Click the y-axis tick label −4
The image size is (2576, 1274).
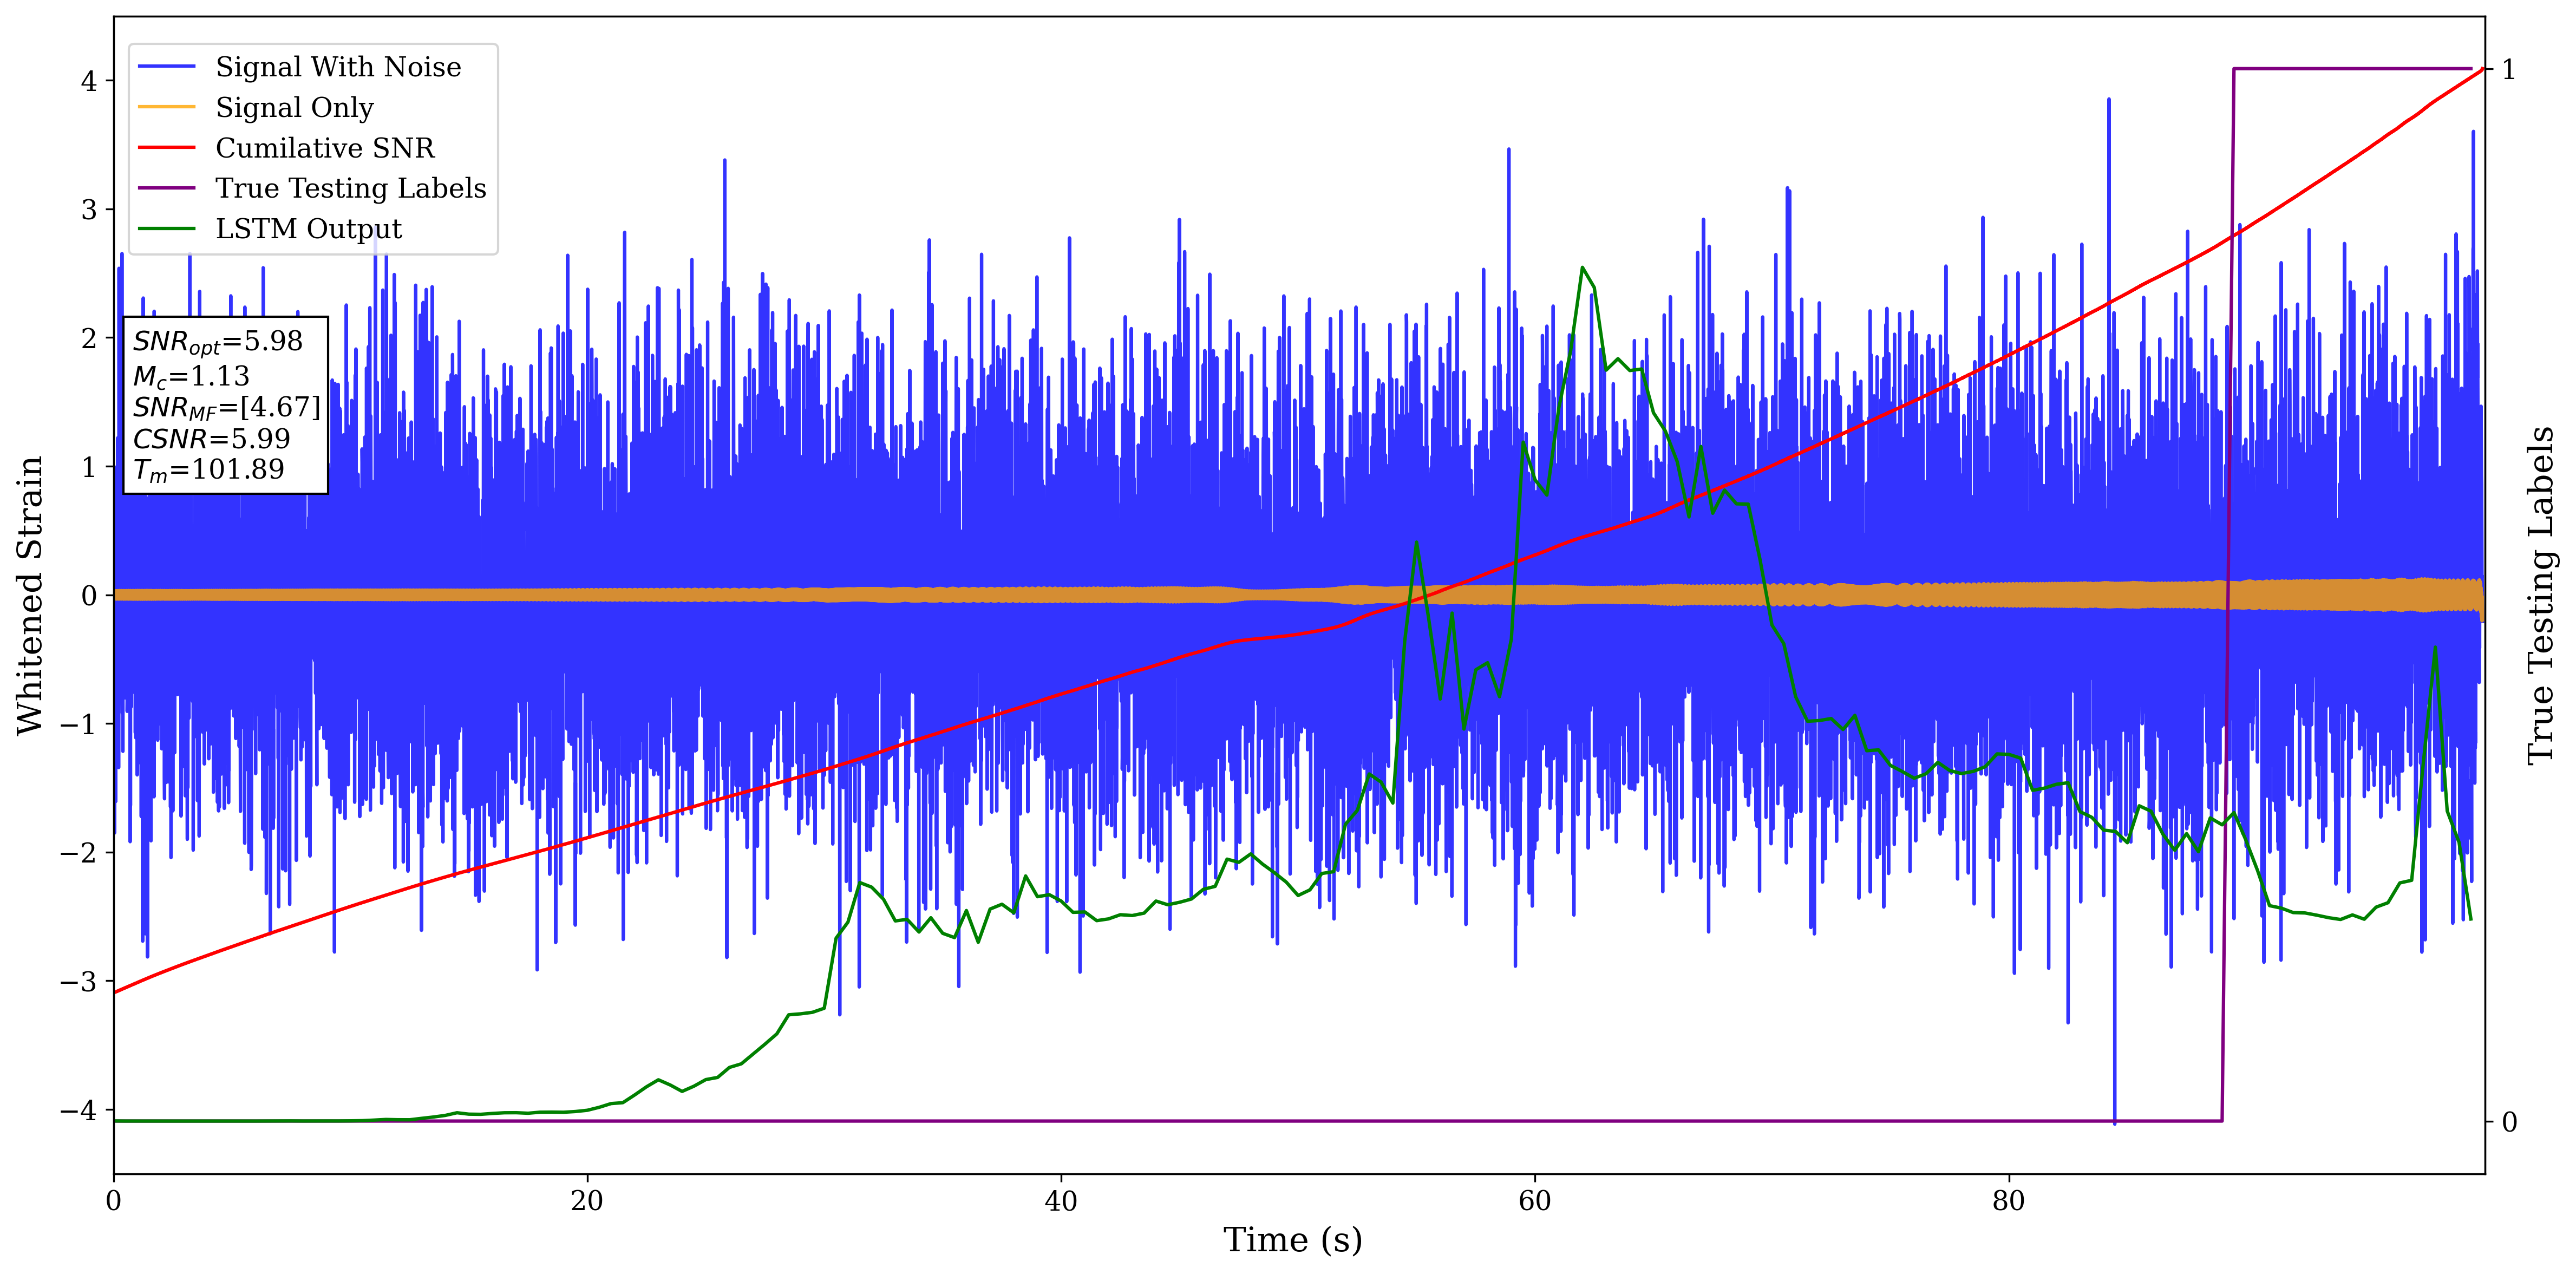(x=79, y=1110)
